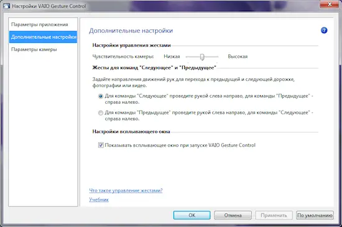Select radio for "Предыдущее" left-to-right swipe
This screenshot has height=227, width=342.
click(x=101, y=113)
